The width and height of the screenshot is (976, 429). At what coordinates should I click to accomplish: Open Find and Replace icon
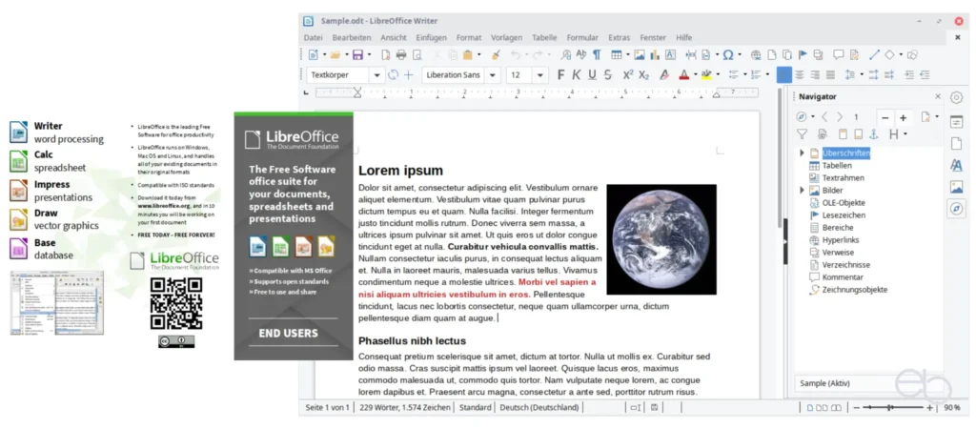[x=566, y=54]
